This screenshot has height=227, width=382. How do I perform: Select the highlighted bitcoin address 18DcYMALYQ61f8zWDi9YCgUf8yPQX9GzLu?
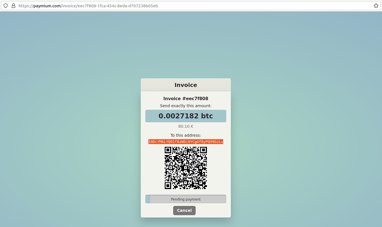[x=186, y=142]
